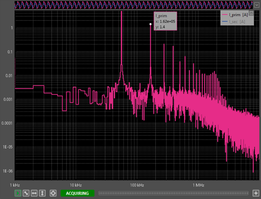Image resolution: width=261 pixels, height=199 pixels.
Task: Fit plot horizontally with the double-arrow icon
Action: pyautogui.click(x=34, y=193)
